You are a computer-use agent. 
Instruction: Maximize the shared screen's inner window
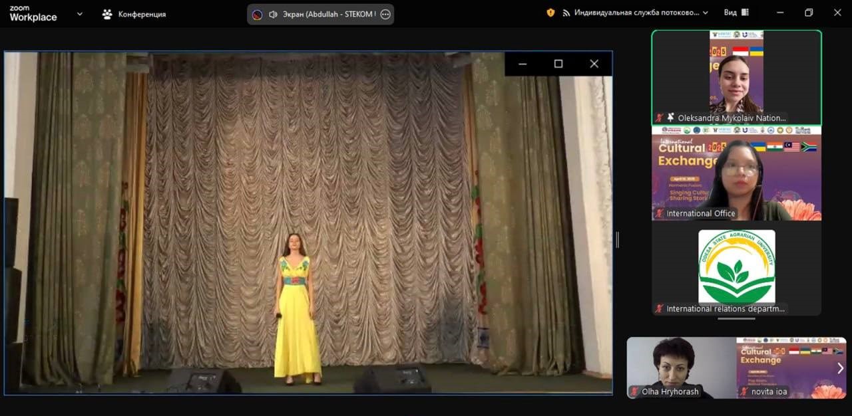(558, 64)
